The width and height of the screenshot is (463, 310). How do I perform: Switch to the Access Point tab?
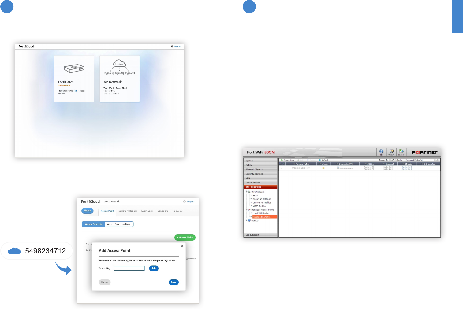point(107,211)
